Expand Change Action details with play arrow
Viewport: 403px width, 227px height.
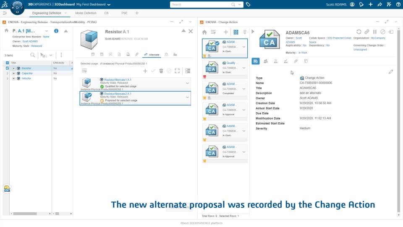click(x=253, y=32)
